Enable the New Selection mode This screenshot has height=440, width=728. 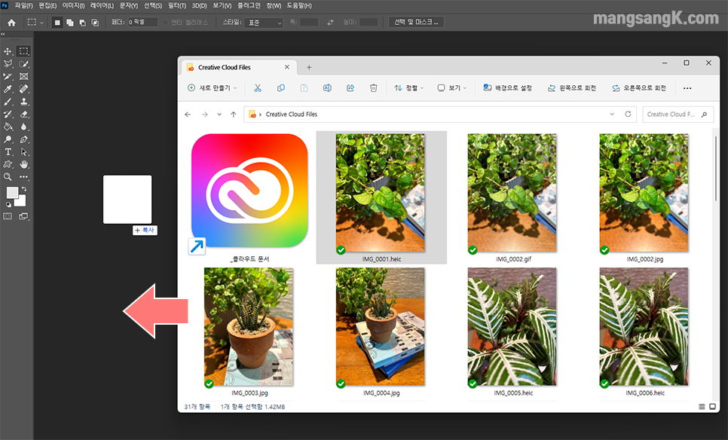[57, 23]
